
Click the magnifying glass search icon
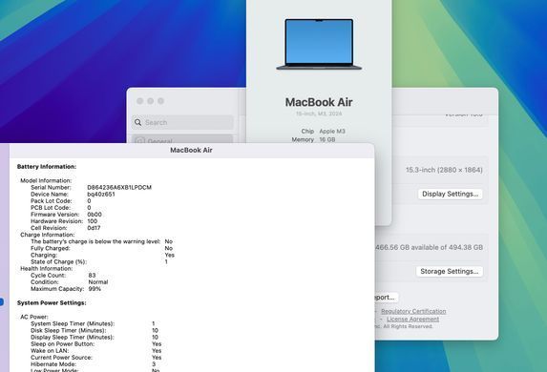pos(137,122)
